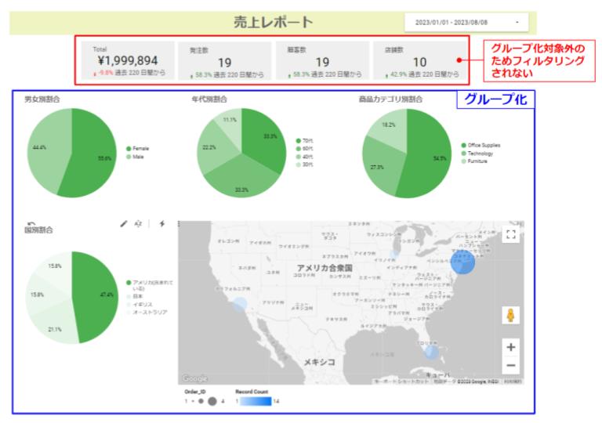Click the bubble over Florida on map
This screenshot has width=602, height=423.
(x=431, y=352)
